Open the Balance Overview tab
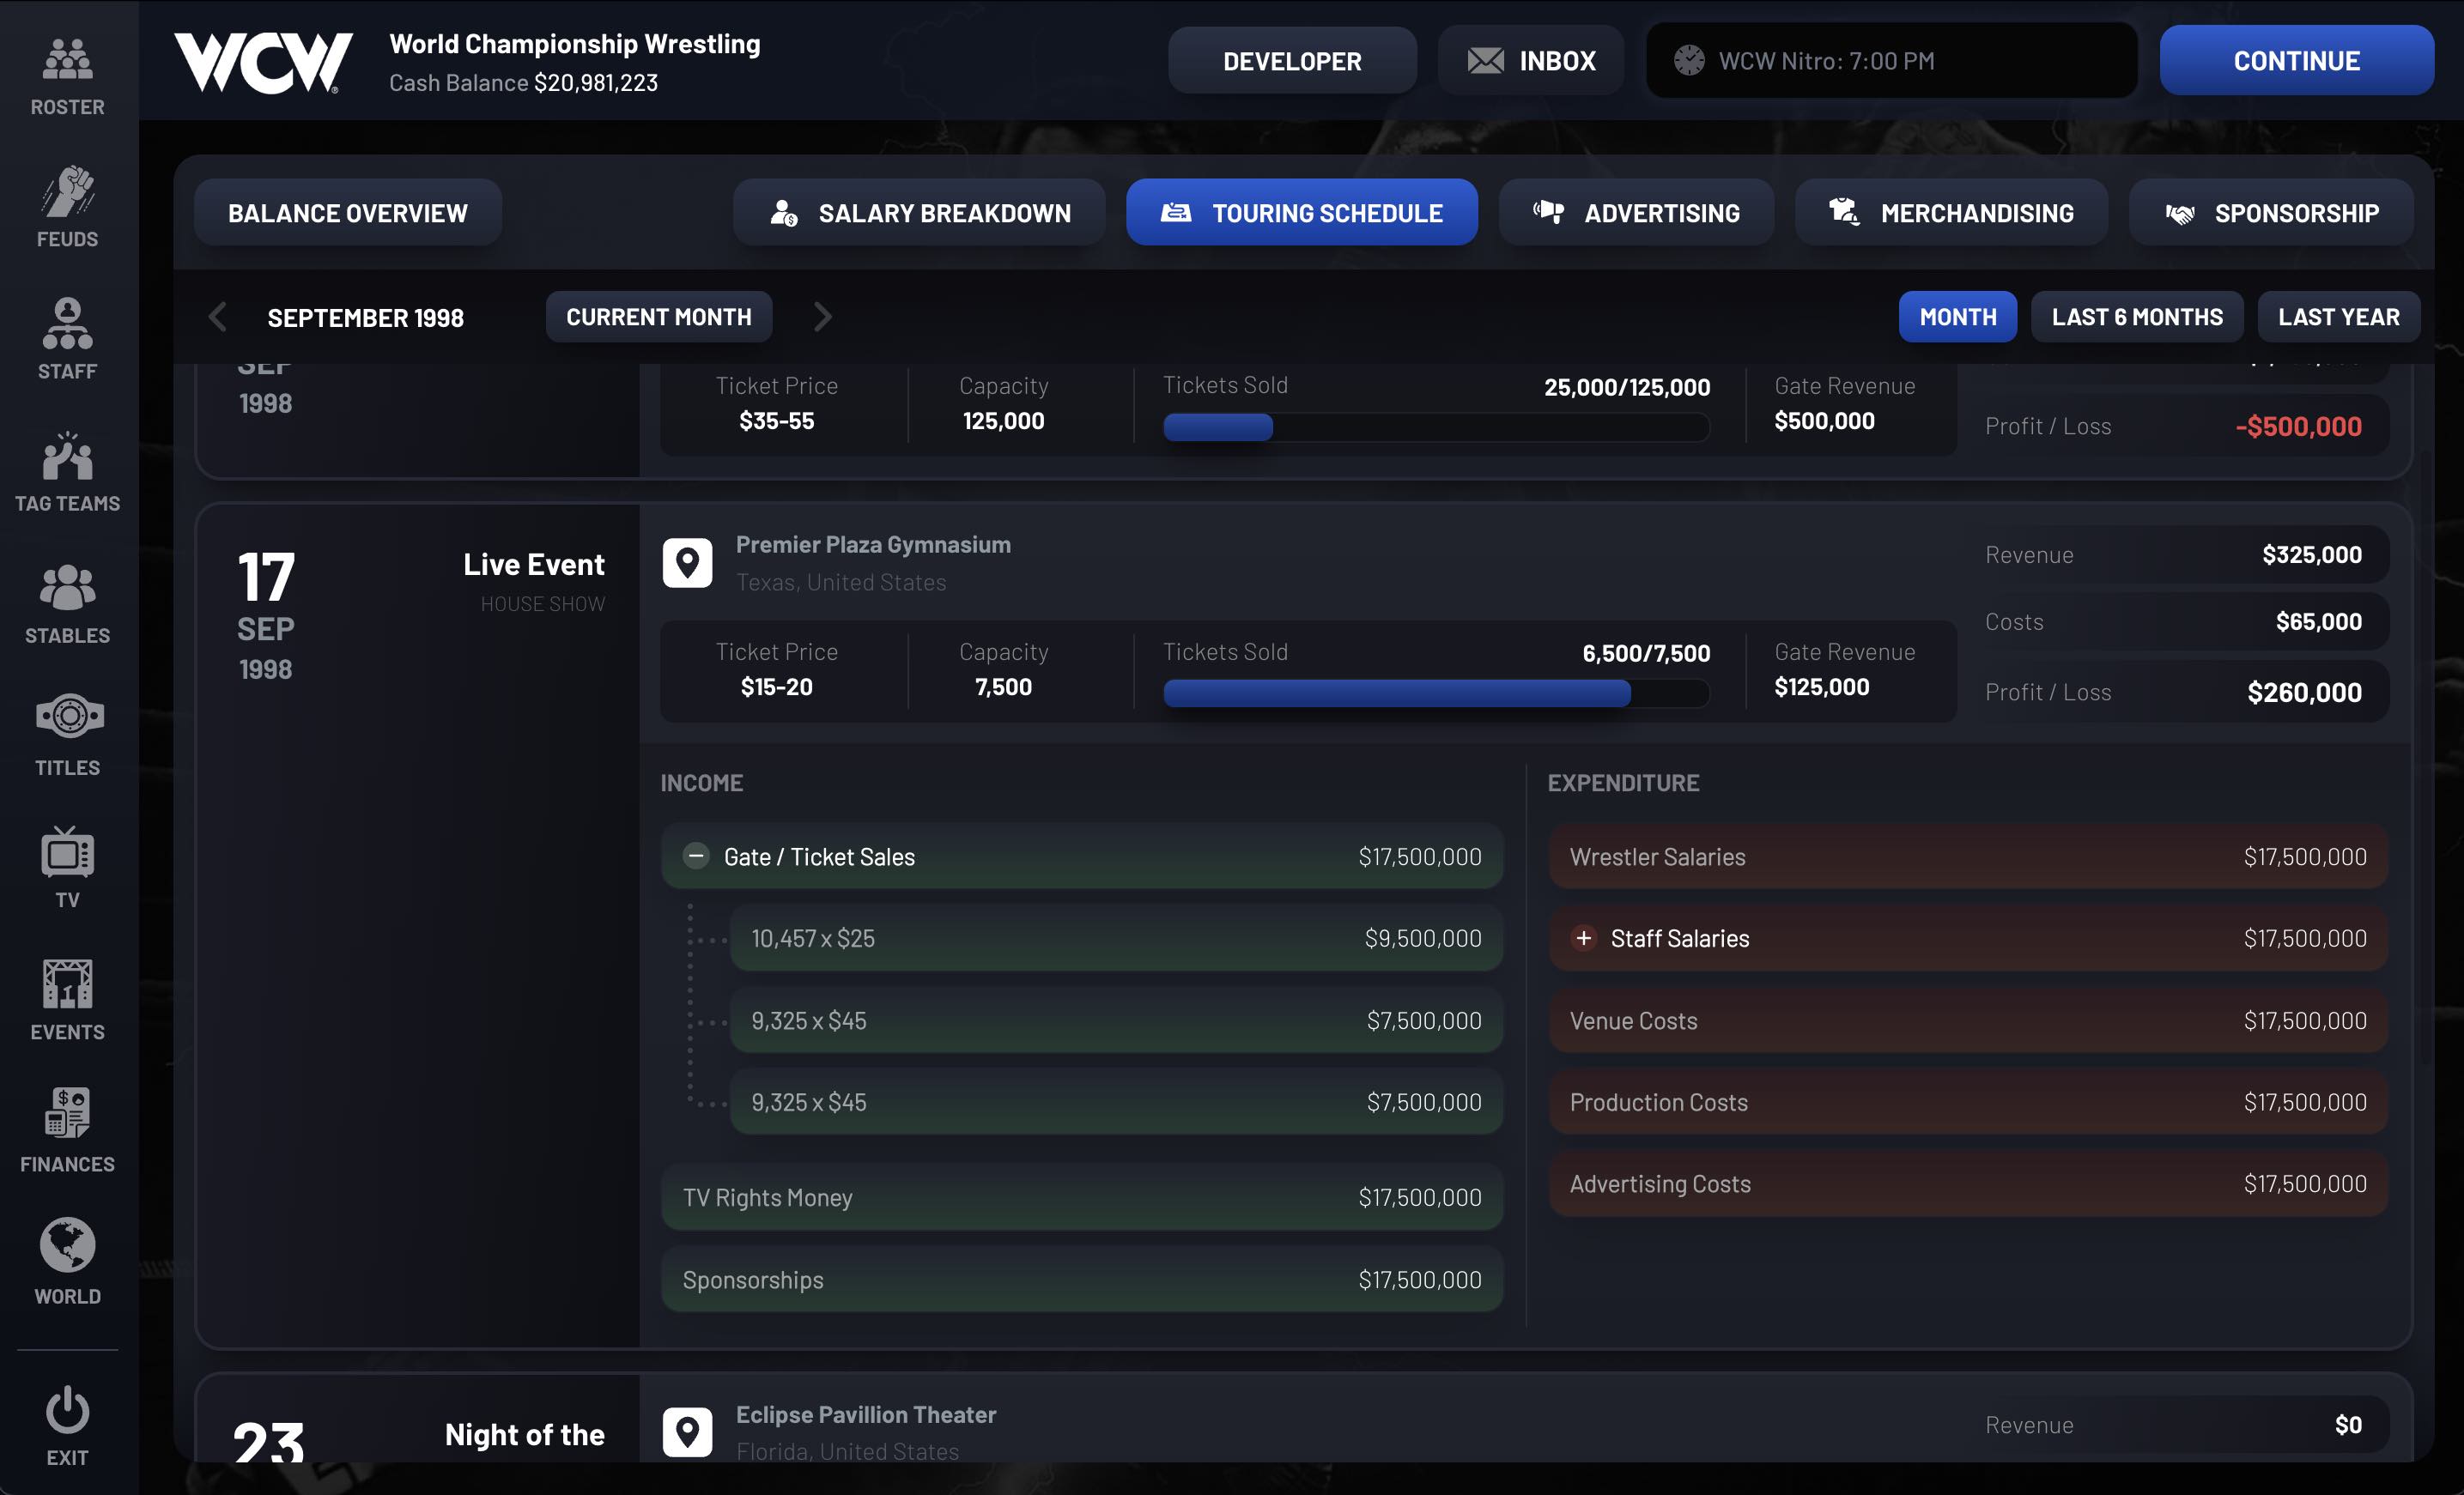 (347, 212)
